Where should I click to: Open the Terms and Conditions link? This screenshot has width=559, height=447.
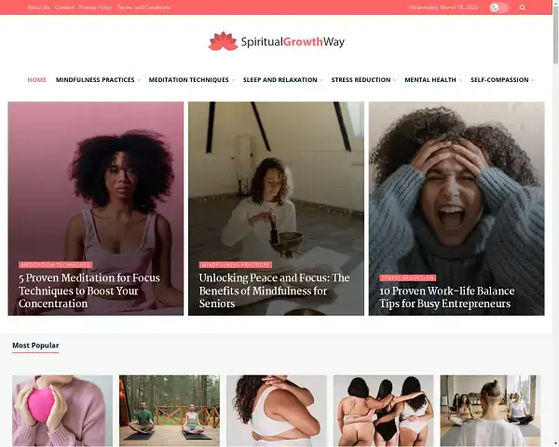pos(143,7)
